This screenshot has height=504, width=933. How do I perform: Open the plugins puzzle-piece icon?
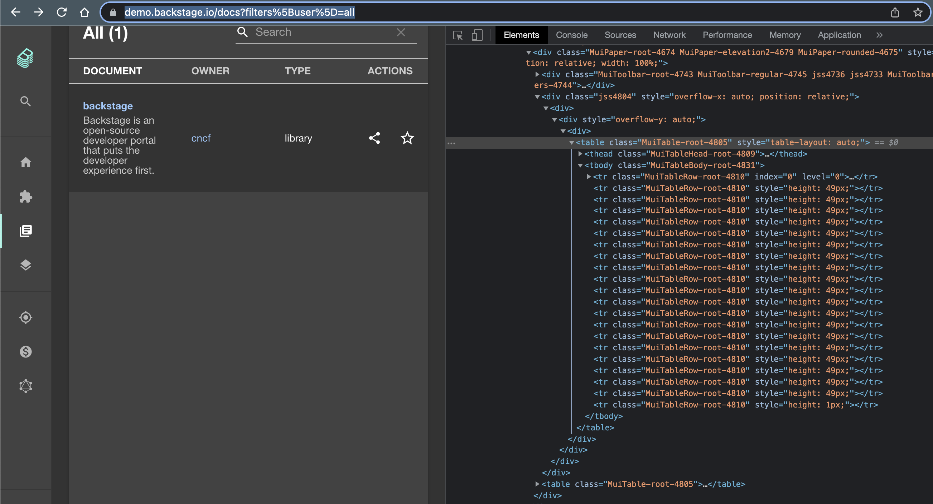point(25,197)
